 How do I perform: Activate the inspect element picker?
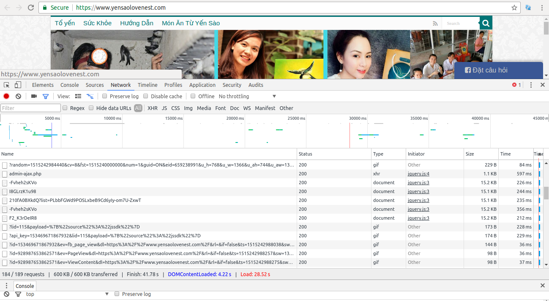[x=7, y=85]
